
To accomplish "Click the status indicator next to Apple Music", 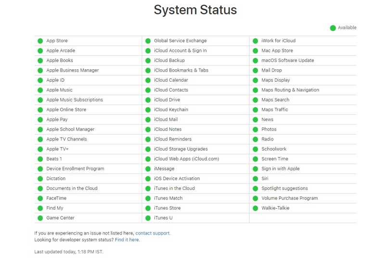I will tap(40, 90).
